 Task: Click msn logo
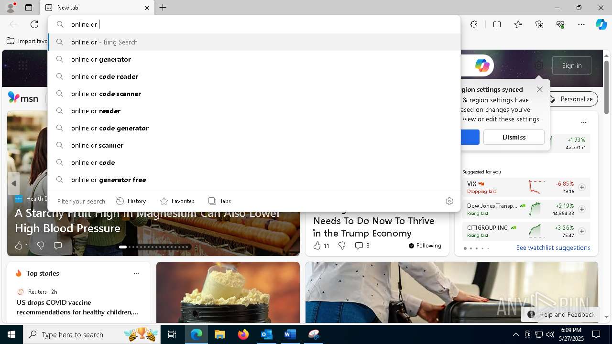(x=23, y=98)
